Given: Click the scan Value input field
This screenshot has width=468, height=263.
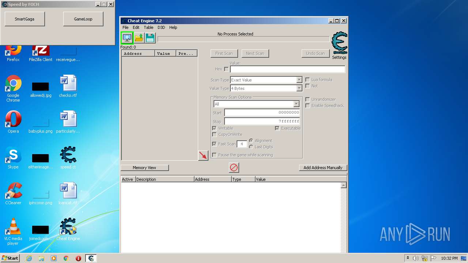Looking at the screenshot, I should point(287,69).
